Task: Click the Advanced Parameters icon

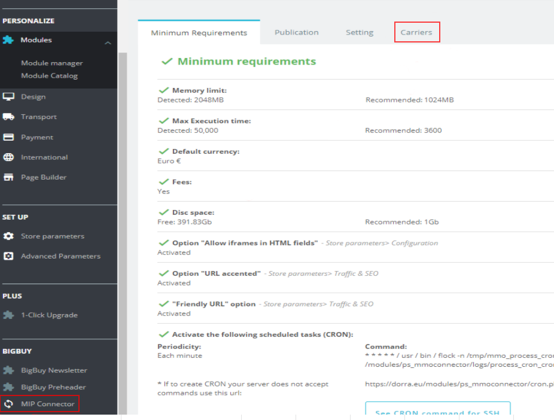Action: tap(8, 256)
